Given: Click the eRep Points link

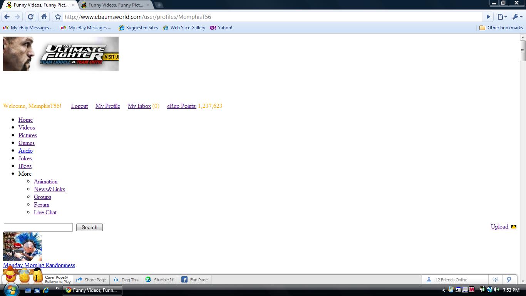Looking at the screenshot, I should pyautogui.click(x=182, y=106).
